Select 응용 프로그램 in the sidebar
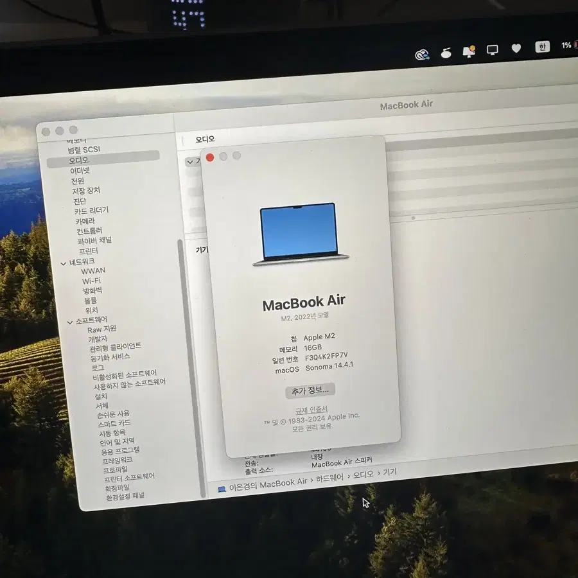Viewport: 578px width, 578px height. pos(120,451)
